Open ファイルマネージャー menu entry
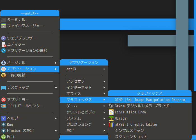 (30, 26)
